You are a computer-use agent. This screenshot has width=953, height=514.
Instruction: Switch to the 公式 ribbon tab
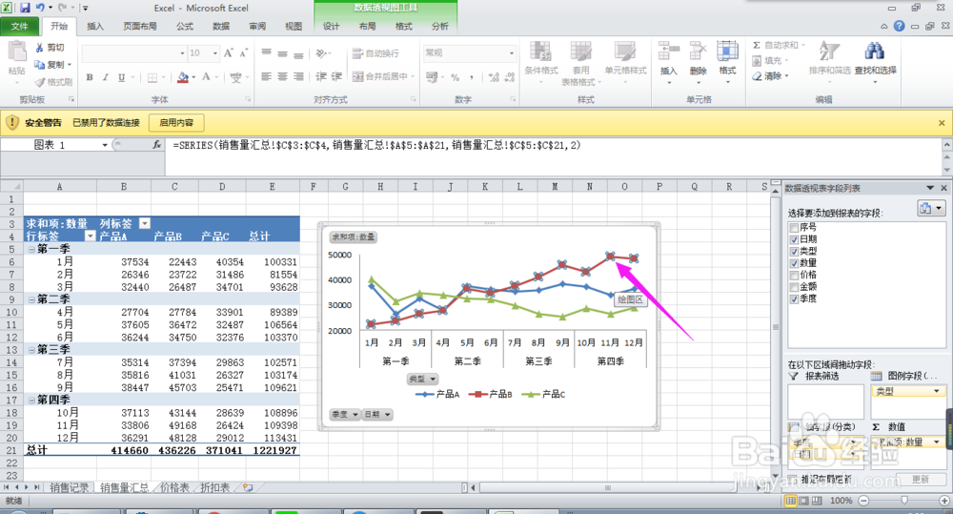click(x=185, y=26)
